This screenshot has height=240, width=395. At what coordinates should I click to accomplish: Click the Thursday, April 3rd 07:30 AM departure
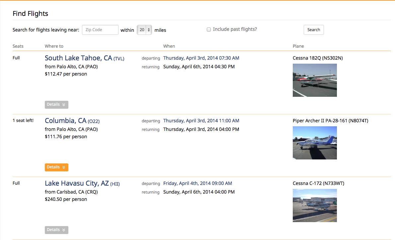[x=201, y=58]
